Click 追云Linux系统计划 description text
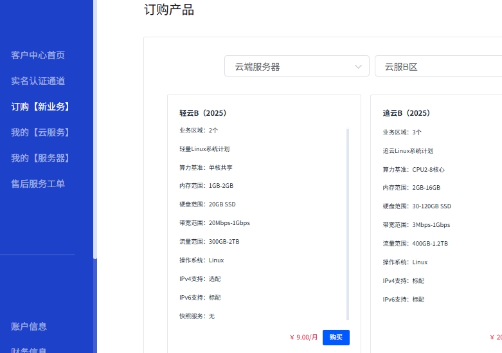The width and height of the screenshot is (502, 353). (408, 151)
